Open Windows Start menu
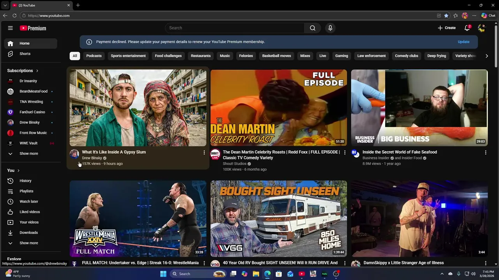This screenshot has height=280, width=499. pos(163,274)
